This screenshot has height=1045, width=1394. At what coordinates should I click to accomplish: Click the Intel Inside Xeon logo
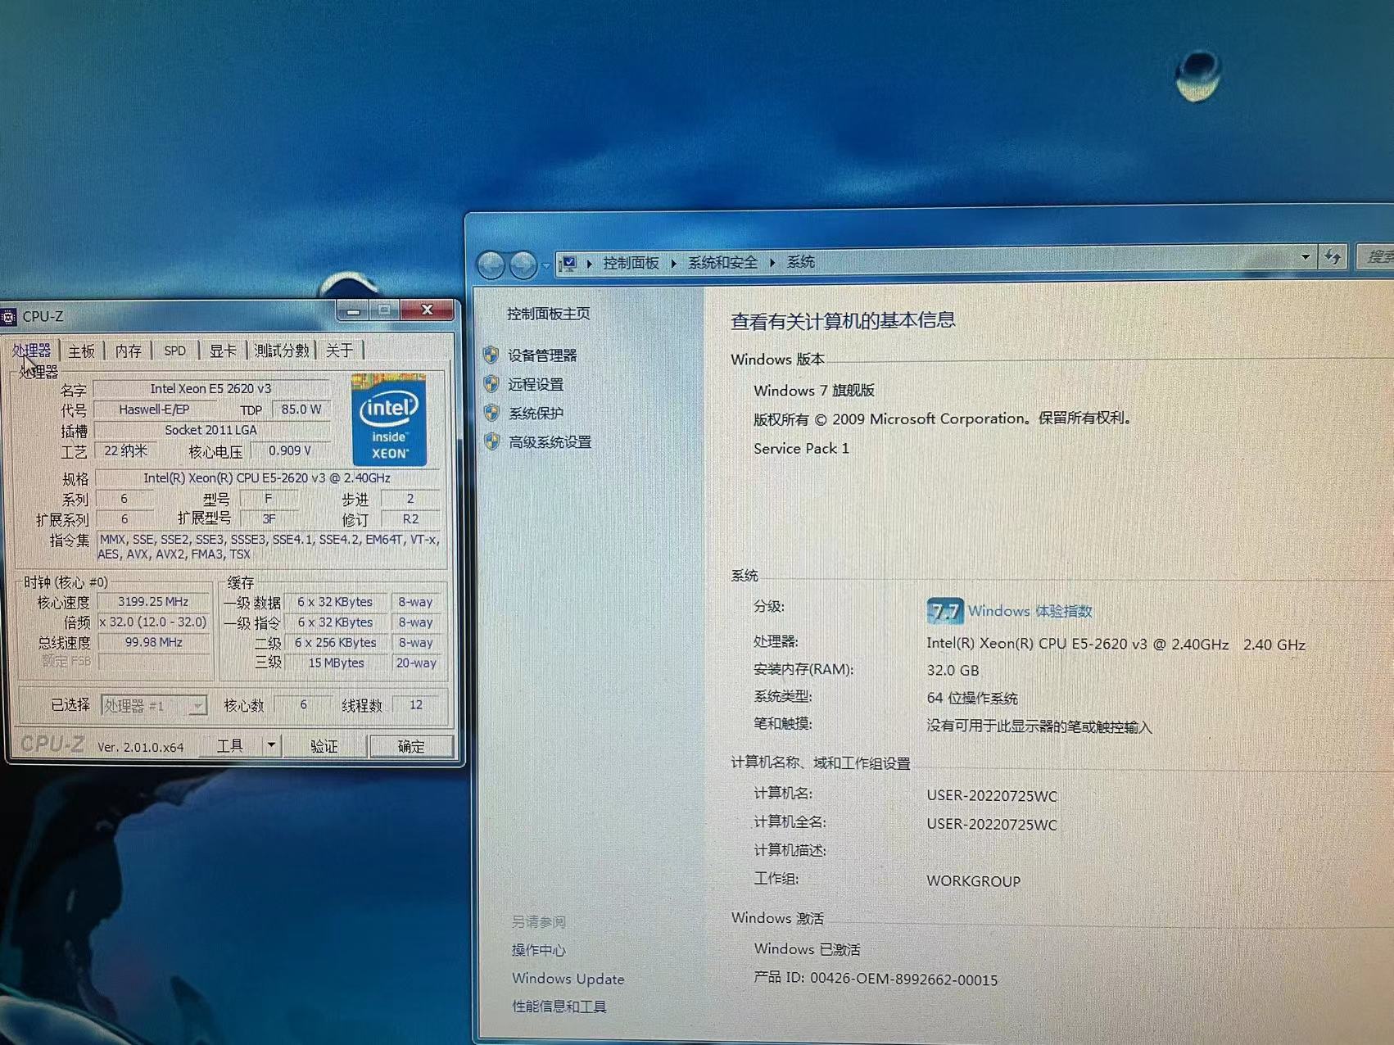[389, 419]
